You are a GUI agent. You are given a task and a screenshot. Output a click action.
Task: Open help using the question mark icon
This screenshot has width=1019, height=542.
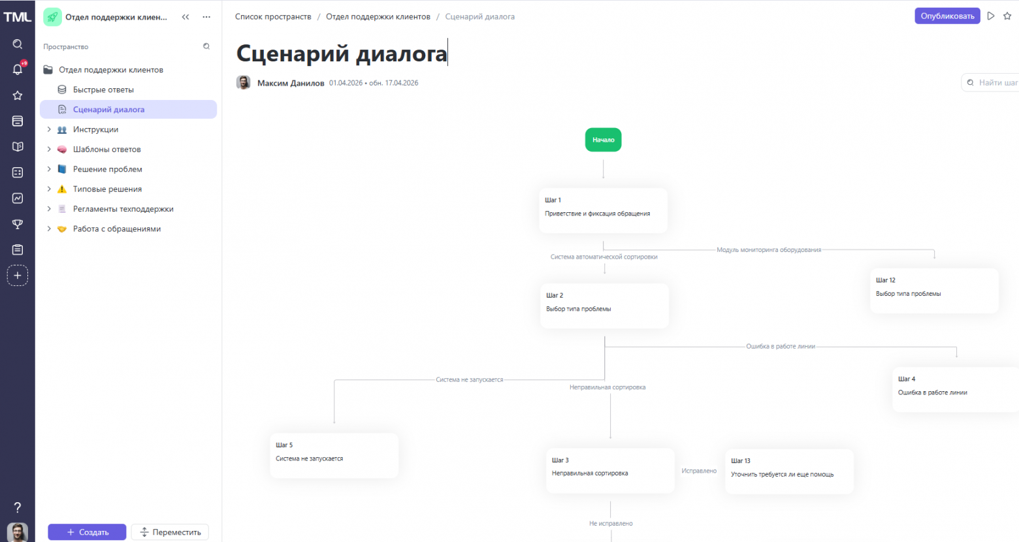click(18, 507)
